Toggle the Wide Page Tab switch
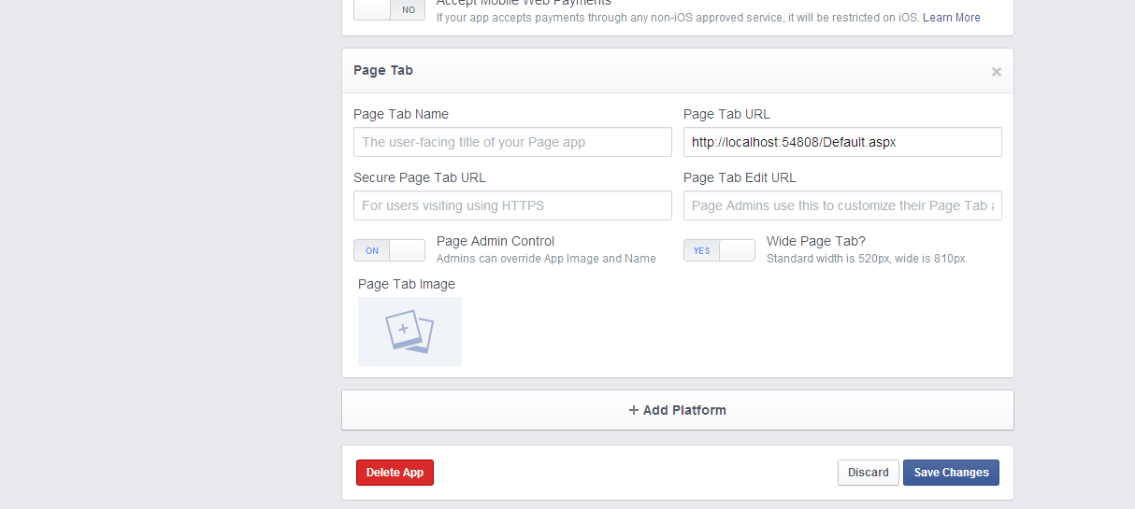Image resolution: width=1135 pixels, height=509 pixels. 719,250
